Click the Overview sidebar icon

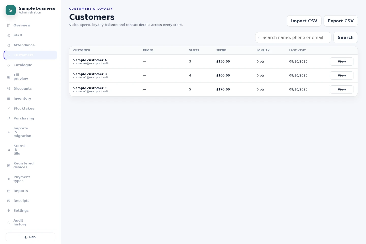click(x=9, y=25)
